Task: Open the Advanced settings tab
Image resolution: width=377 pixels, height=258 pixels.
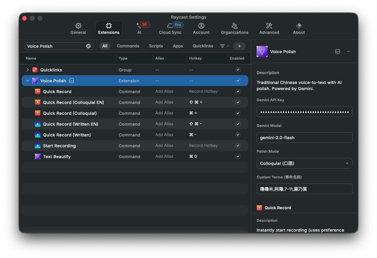Action: point(269,29)
